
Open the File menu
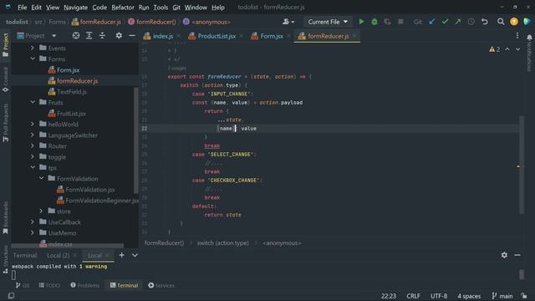(x=23, y=8)
